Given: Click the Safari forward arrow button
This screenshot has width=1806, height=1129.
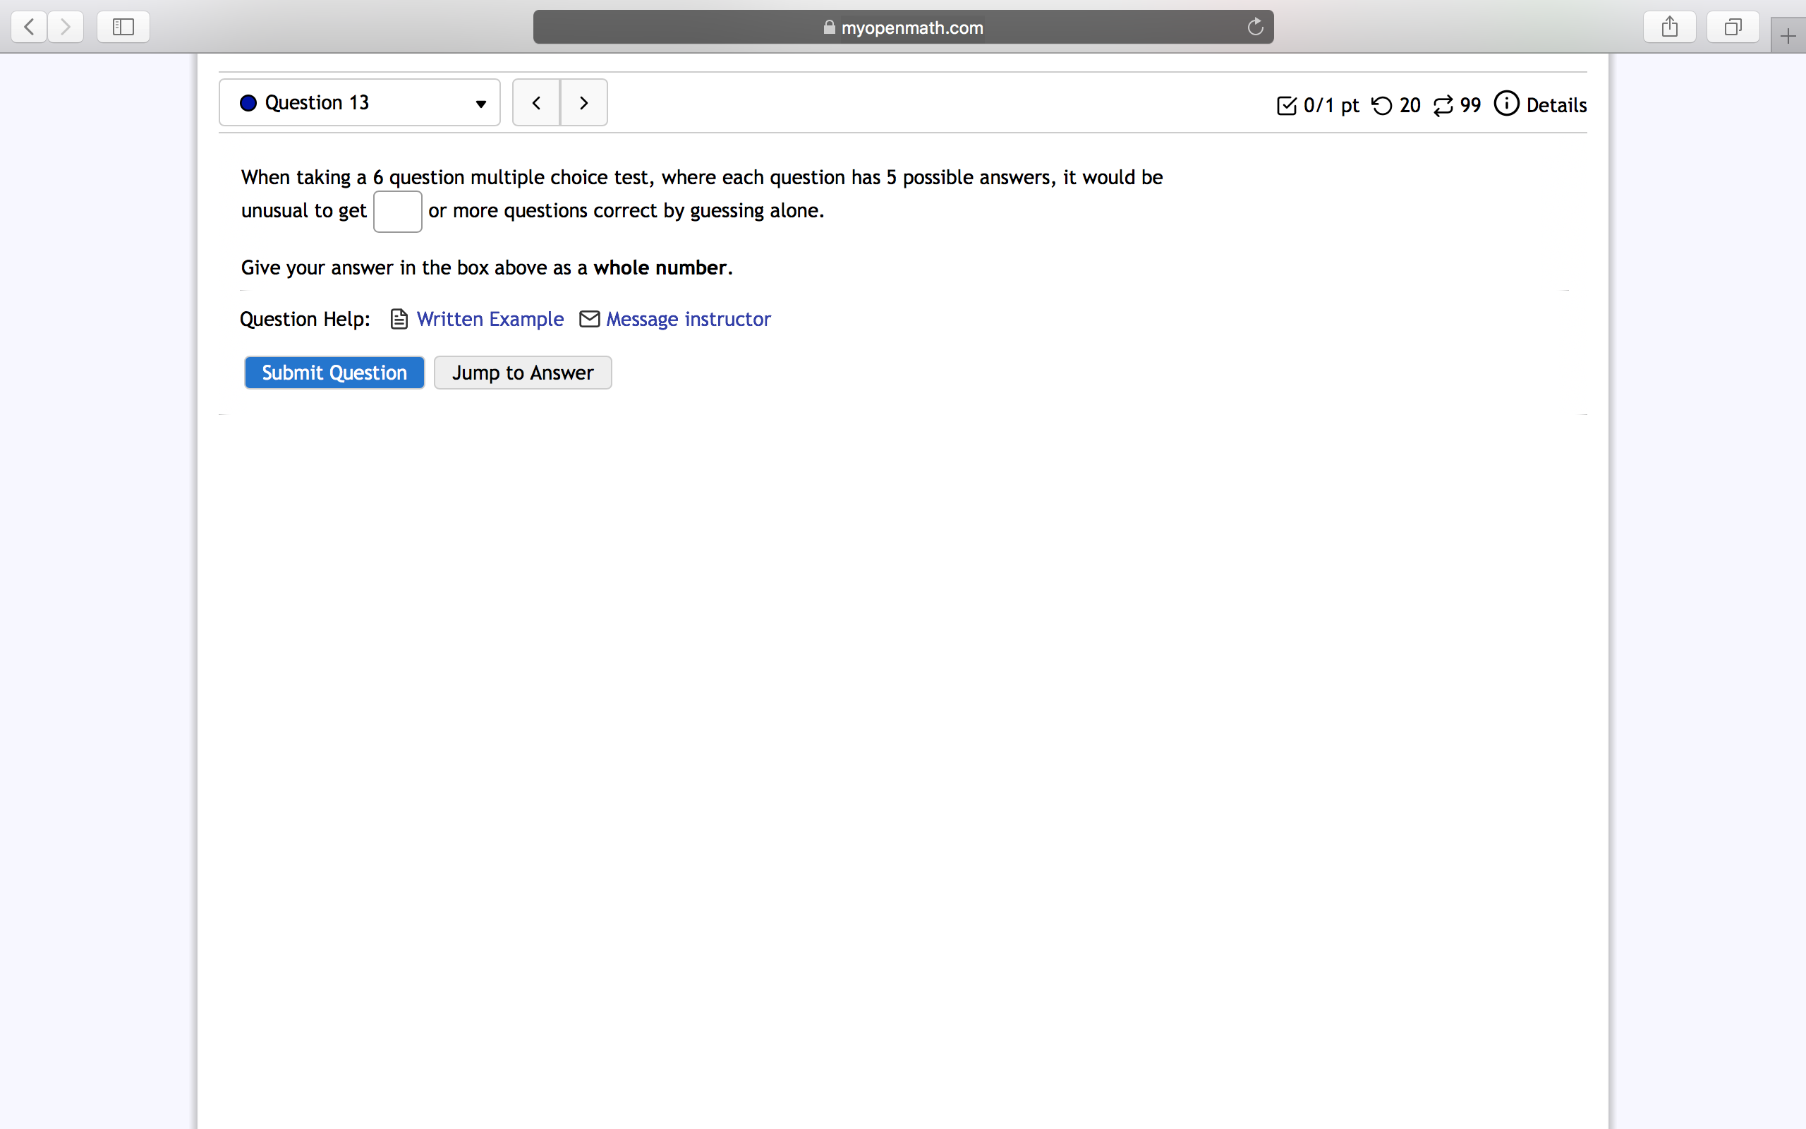Looking at the screenshot, I should tap(66, 28).
